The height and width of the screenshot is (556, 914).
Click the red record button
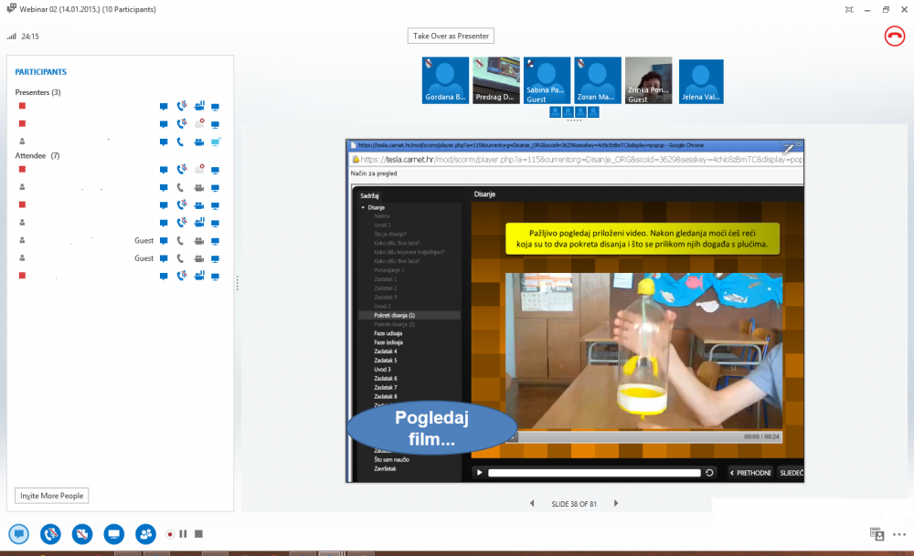click(170, 534)
